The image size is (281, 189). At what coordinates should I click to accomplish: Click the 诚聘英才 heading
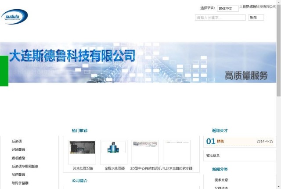tap(220, 131)
